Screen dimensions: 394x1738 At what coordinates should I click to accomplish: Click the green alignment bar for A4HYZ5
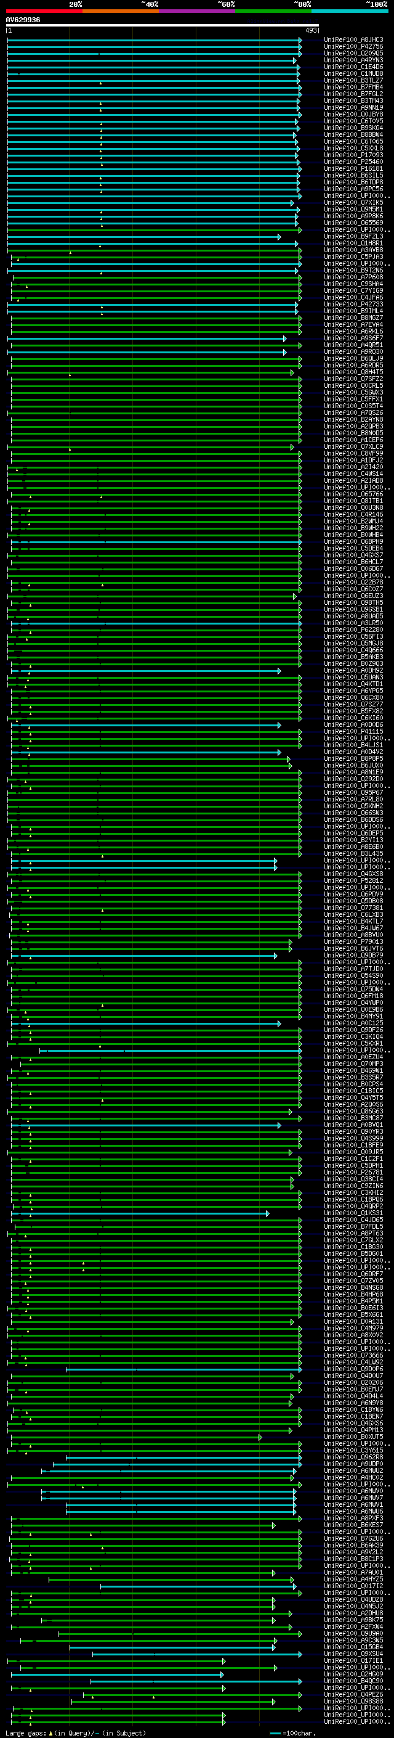point(170,1580)
